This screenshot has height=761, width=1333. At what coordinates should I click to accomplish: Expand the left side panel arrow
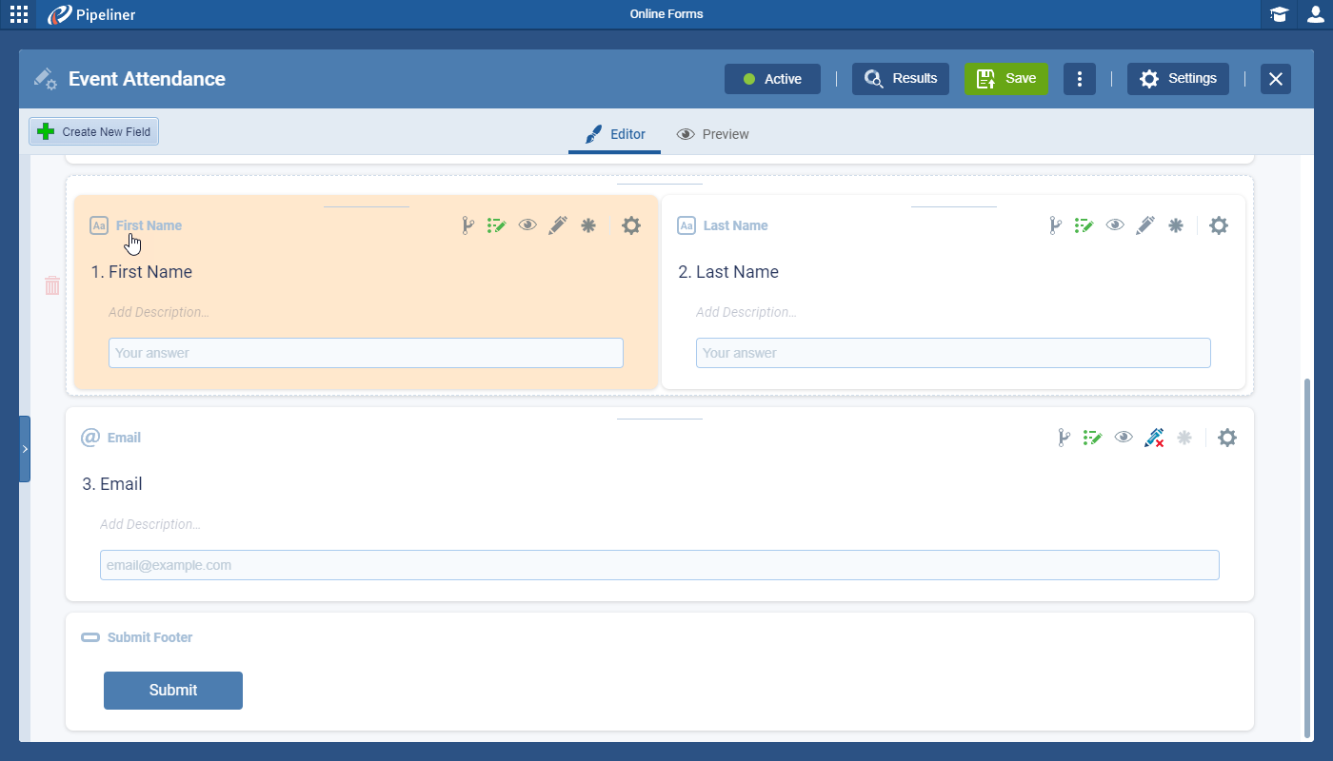point(25,449)
